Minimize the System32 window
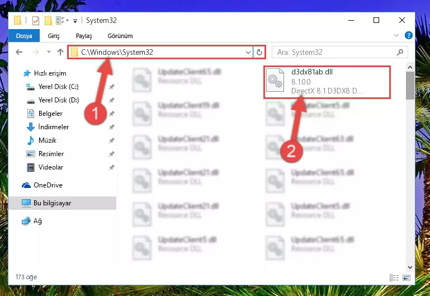430x296 pixels. tap(351, 20)
